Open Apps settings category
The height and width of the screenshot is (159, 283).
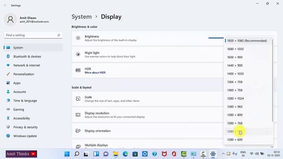point(33,83)
